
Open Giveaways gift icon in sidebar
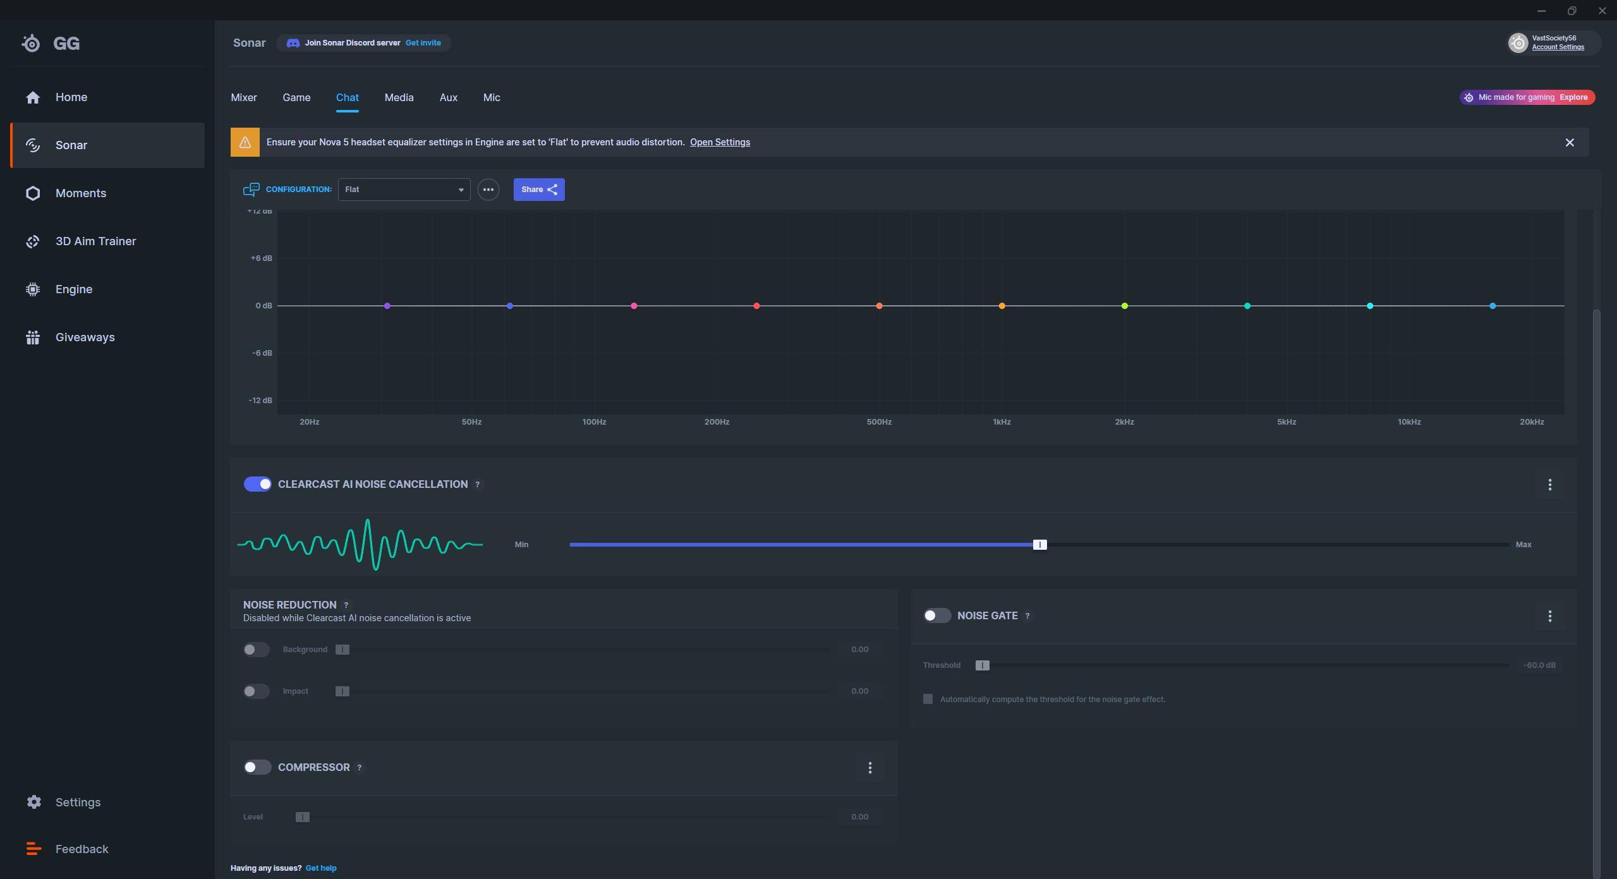(x=33, y=337)
